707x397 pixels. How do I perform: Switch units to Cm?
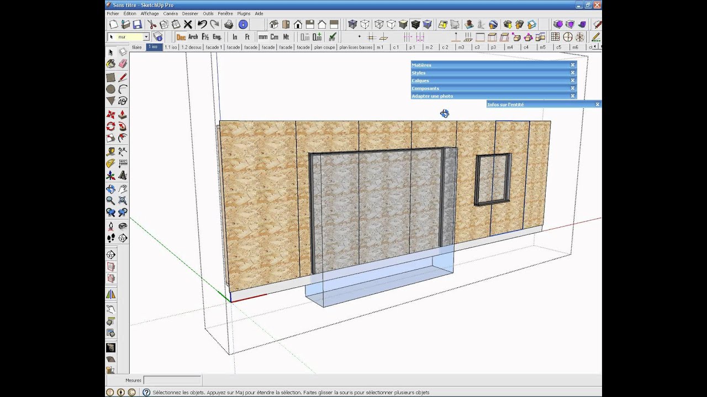[x=275, y=37]
